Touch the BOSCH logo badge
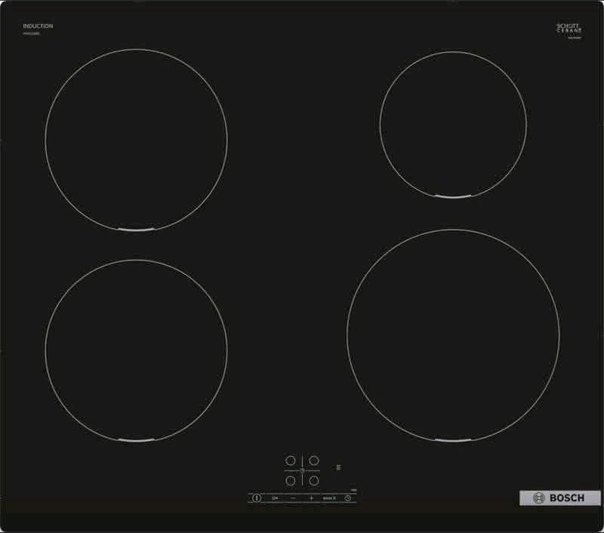The height and width of the screenshot is (533, 604). pos(559,498)
